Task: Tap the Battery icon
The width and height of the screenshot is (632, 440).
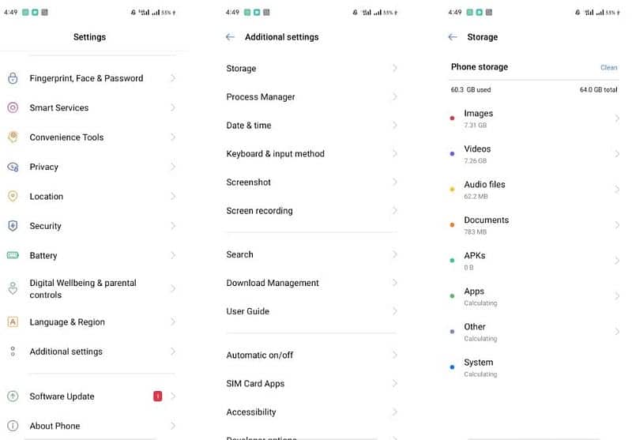Action: click(x=13, y=255)
